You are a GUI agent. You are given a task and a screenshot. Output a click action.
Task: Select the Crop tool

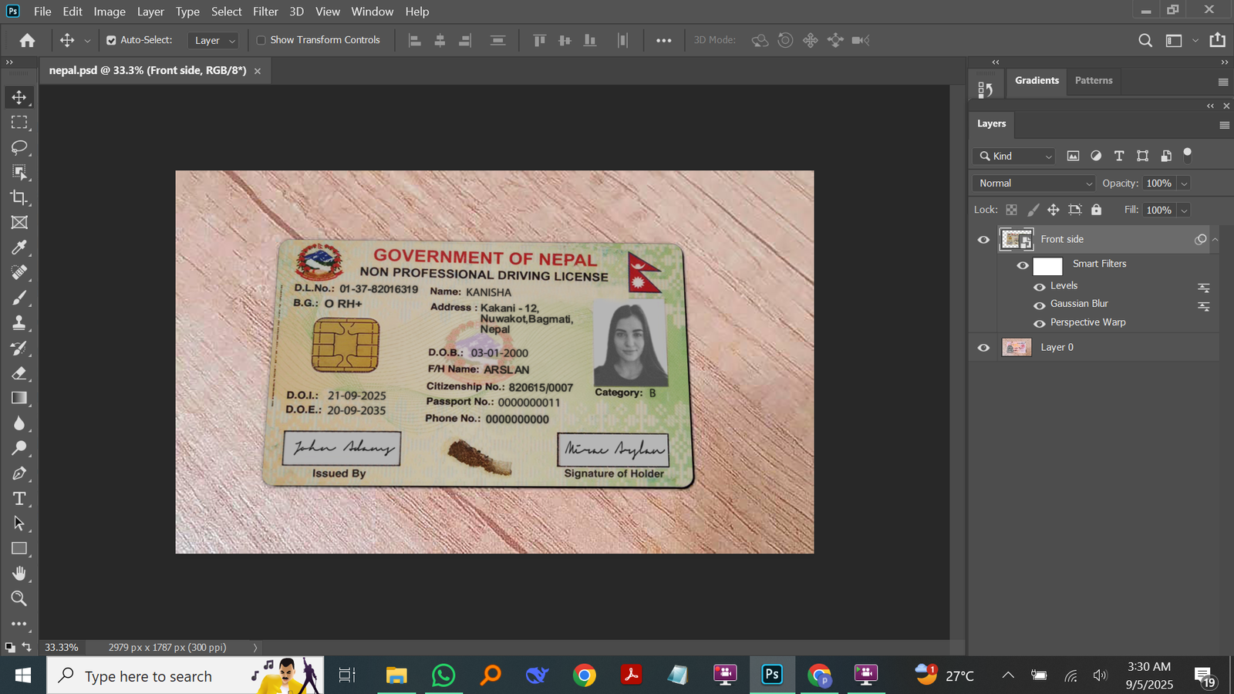19,197
